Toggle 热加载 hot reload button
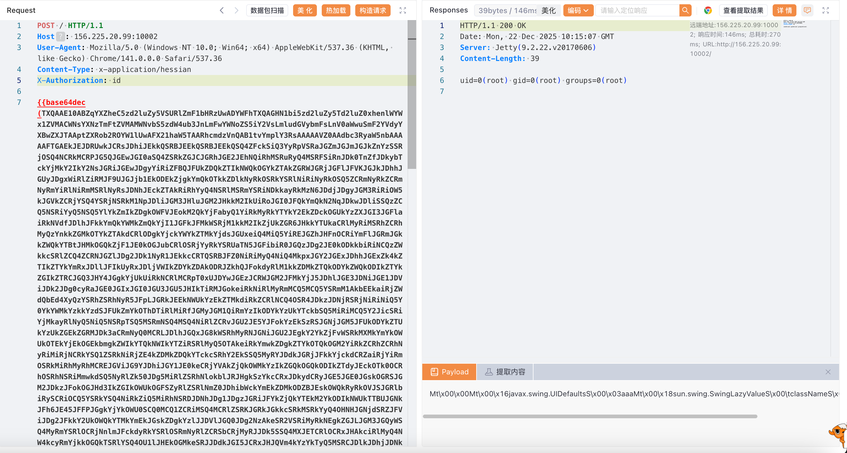Viewport: 847px width, 453px height. click(x=335, y=10)
